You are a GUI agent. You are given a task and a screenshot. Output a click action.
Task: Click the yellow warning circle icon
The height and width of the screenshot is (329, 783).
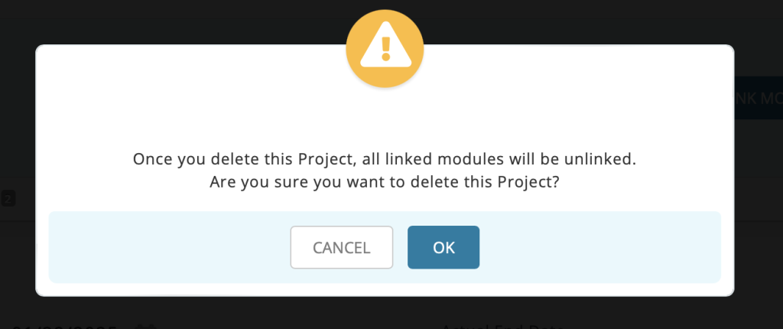pyautogui.click(x=385, y=49)
